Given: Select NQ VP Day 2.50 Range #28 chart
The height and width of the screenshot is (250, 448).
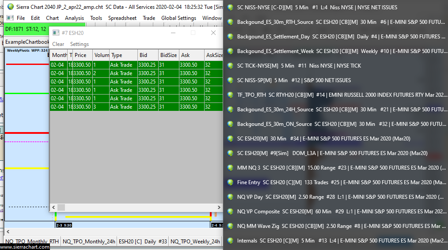Looking at the screenshot, I should [340, 197].
